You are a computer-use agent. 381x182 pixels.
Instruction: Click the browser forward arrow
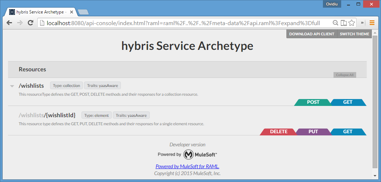[x=20, y=23]
